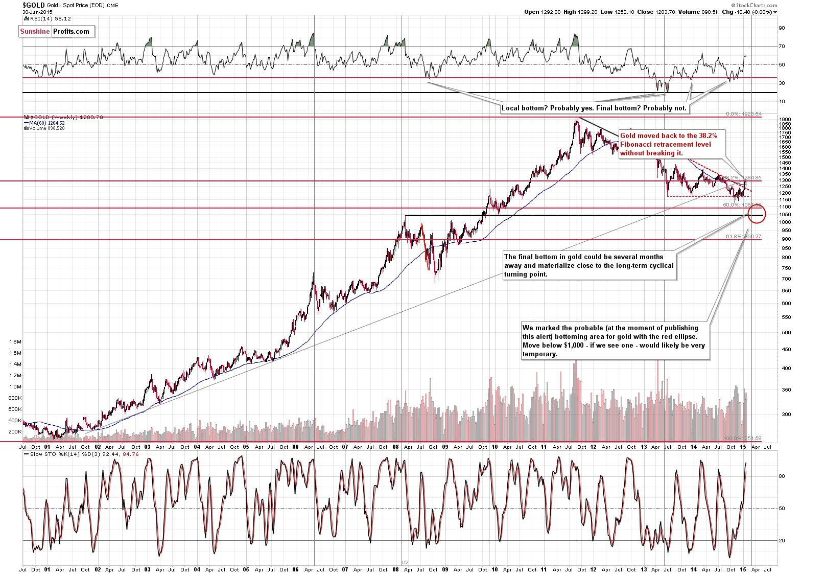This screenshot has width=825, height=574.
Task: Click the 30-Jan-2015 chart date
Action: 37,12
